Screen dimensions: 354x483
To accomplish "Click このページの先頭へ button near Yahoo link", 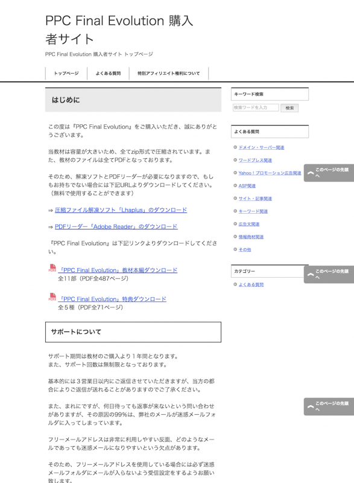I will 329,173.
